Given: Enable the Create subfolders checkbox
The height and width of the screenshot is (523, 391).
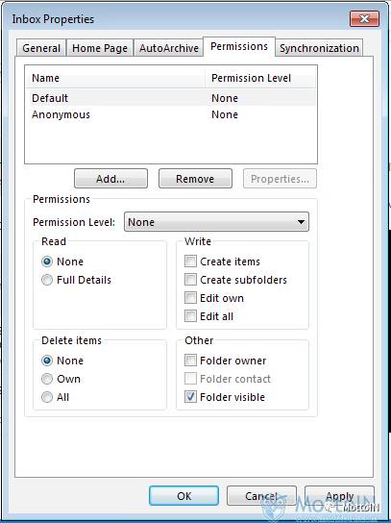Looking at the screenshot, I should [190, 280].
